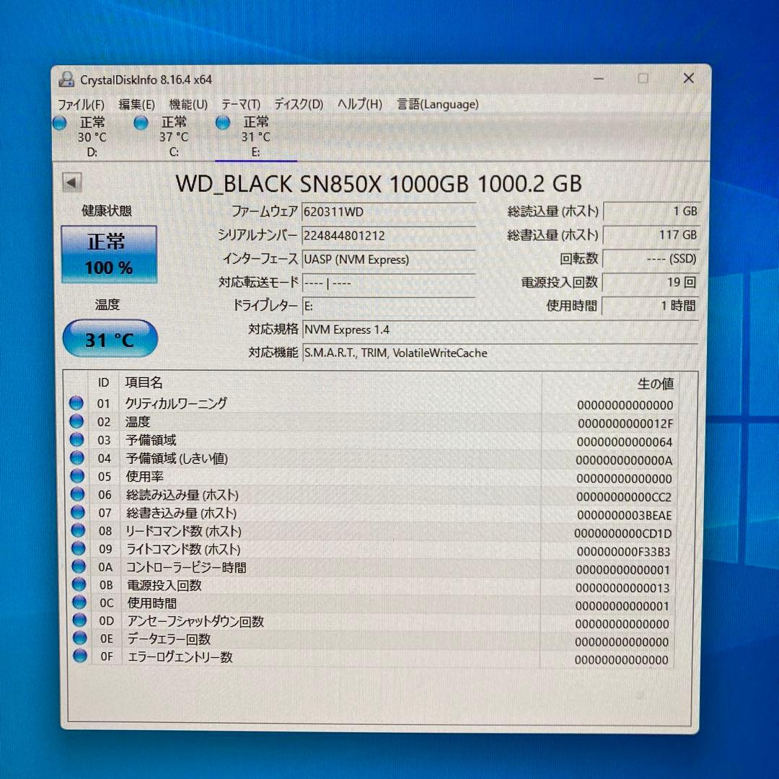Click the blue indicator beside クリティカルワーニング
This screenshot has height=779, width=779.
coord(76,403)
